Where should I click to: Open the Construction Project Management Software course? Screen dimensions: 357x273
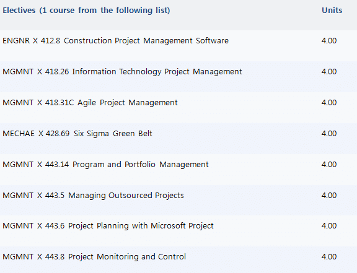[115, 41]
